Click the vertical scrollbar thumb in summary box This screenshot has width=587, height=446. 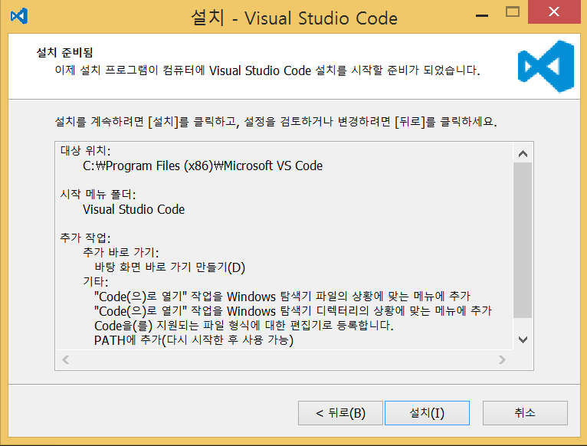pos(523,240)
